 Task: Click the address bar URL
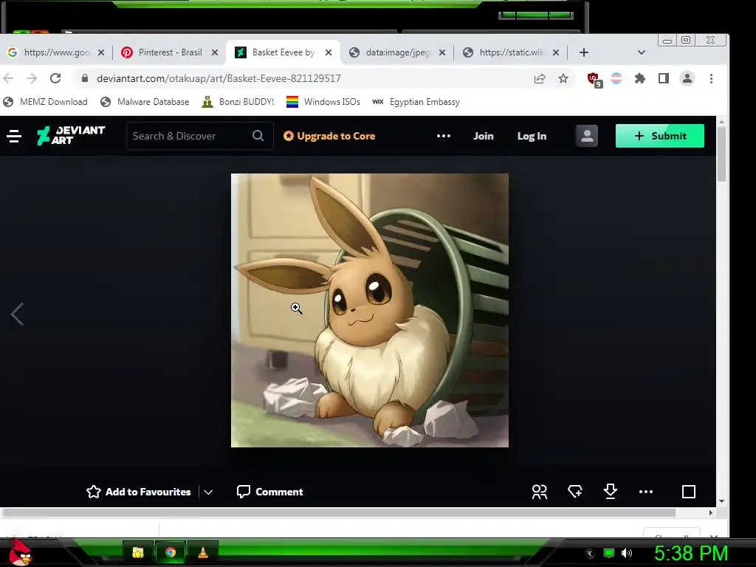click(x=219, y=78)
